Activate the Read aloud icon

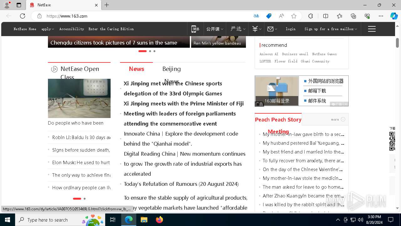click(x=281, y=16)
